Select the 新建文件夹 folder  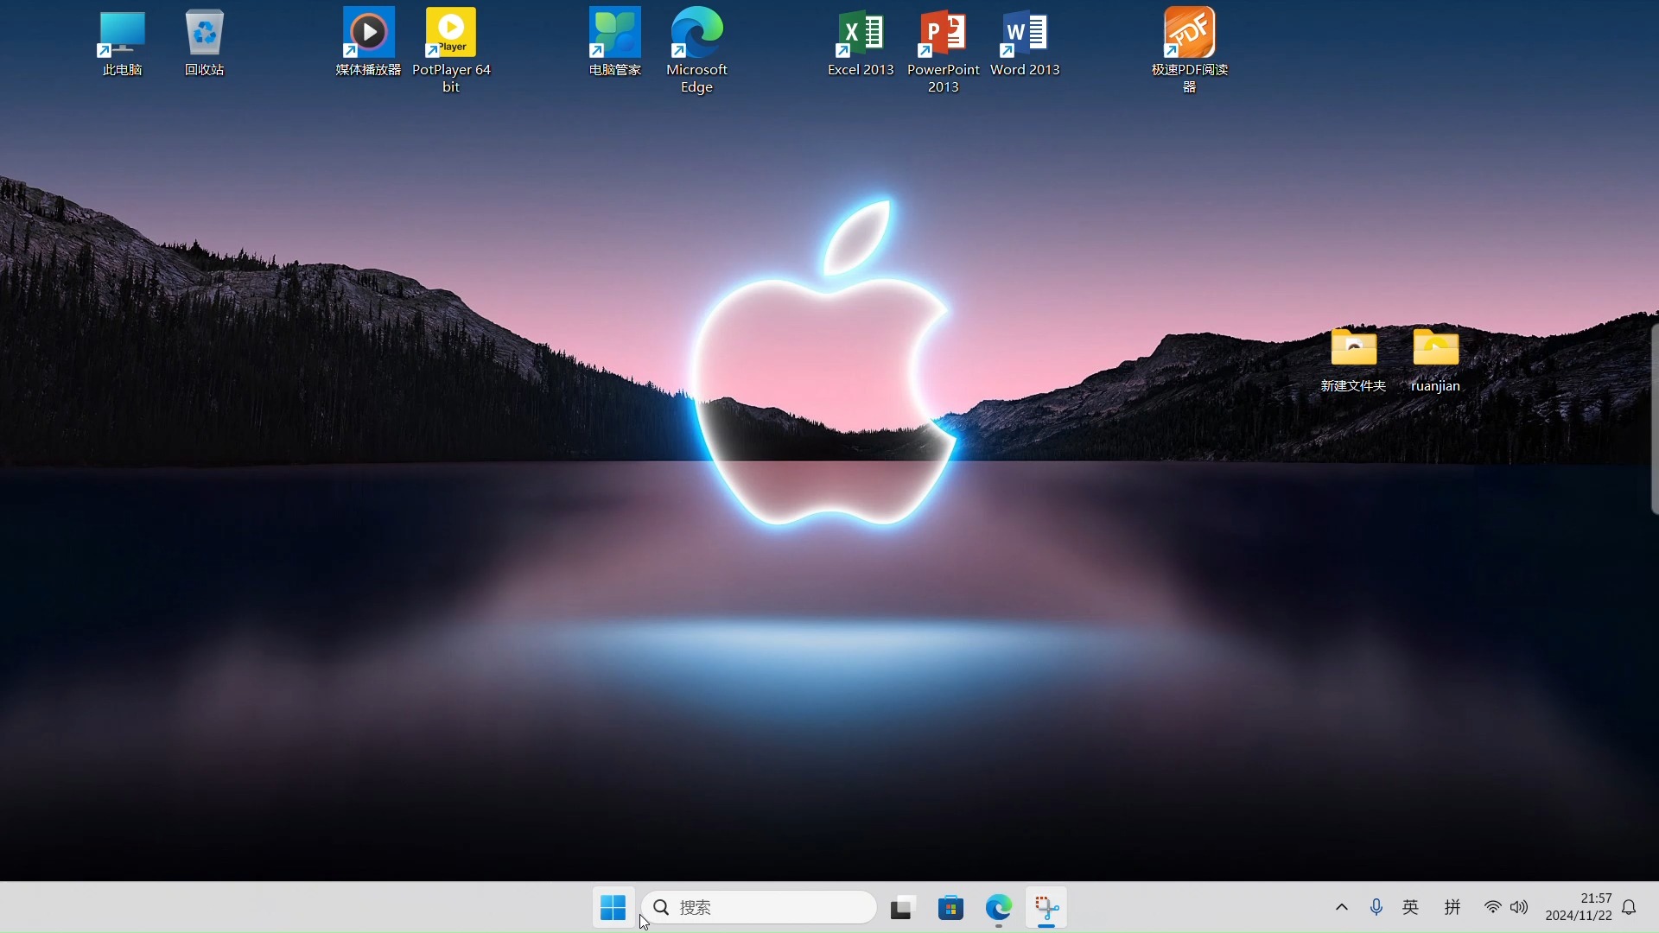point(1353,360)
